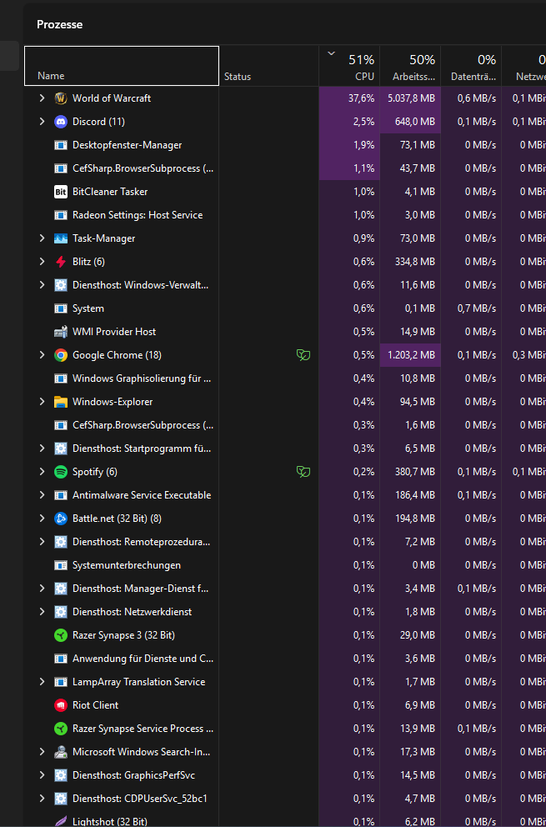Click the 5.037,8 MB memory value

411,98
